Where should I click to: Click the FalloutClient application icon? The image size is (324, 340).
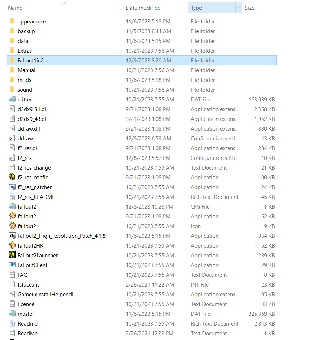[x=12, y=265]
